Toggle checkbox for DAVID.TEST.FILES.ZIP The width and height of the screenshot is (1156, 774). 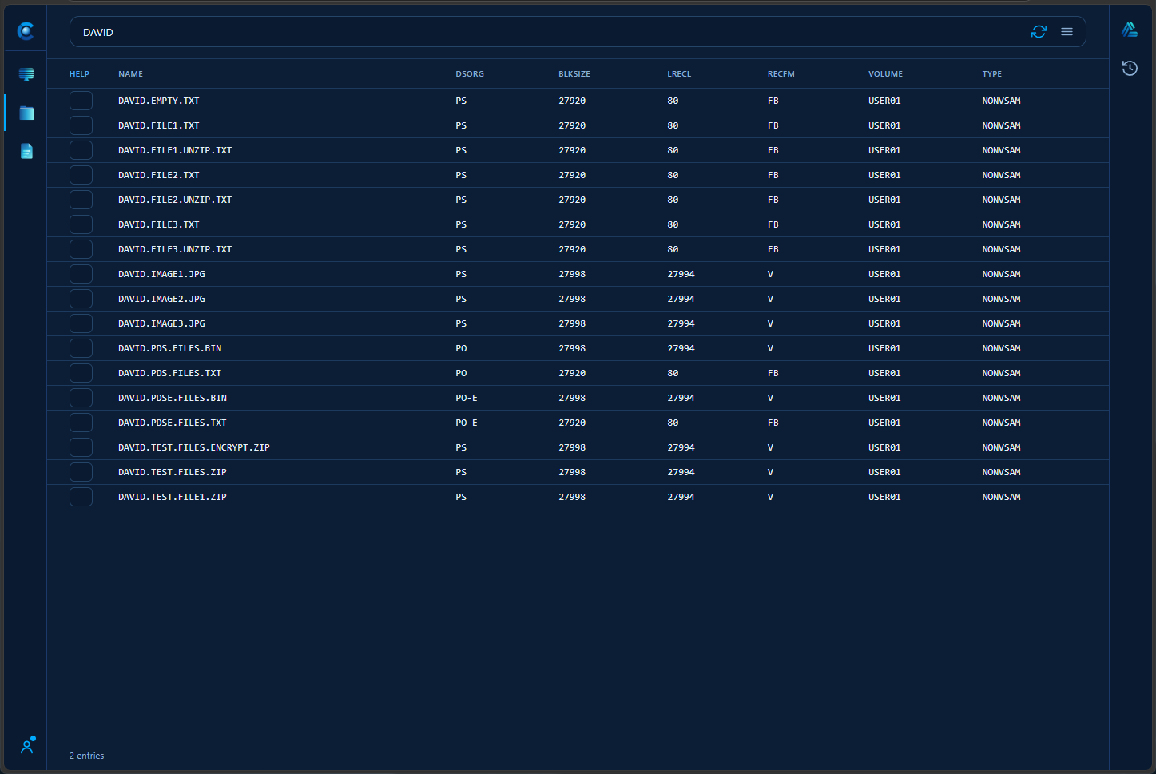pos(81,472)
